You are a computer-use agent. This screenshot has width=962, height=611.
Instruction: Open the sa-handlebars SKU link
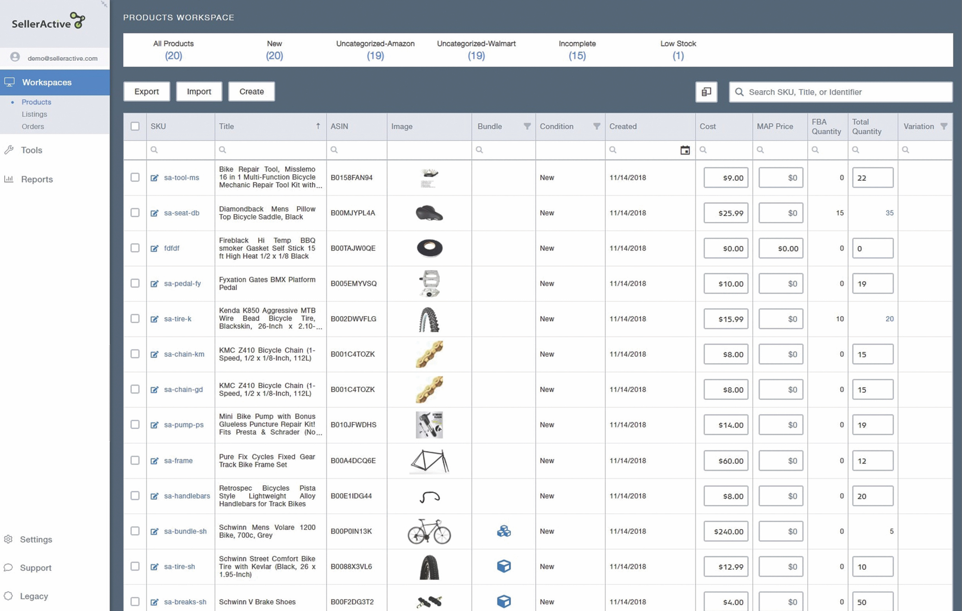(x=187, y=496)
